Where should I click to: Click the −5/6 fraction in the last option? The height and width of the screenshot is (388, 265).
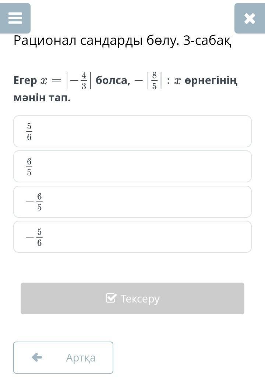pyautogui.click(x=34, y=237)
